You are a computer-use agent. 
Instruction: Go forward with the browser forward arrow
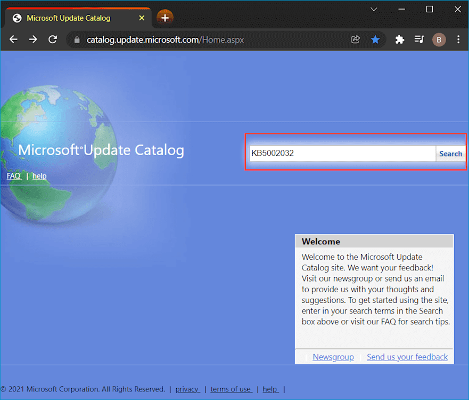(33, 39)
